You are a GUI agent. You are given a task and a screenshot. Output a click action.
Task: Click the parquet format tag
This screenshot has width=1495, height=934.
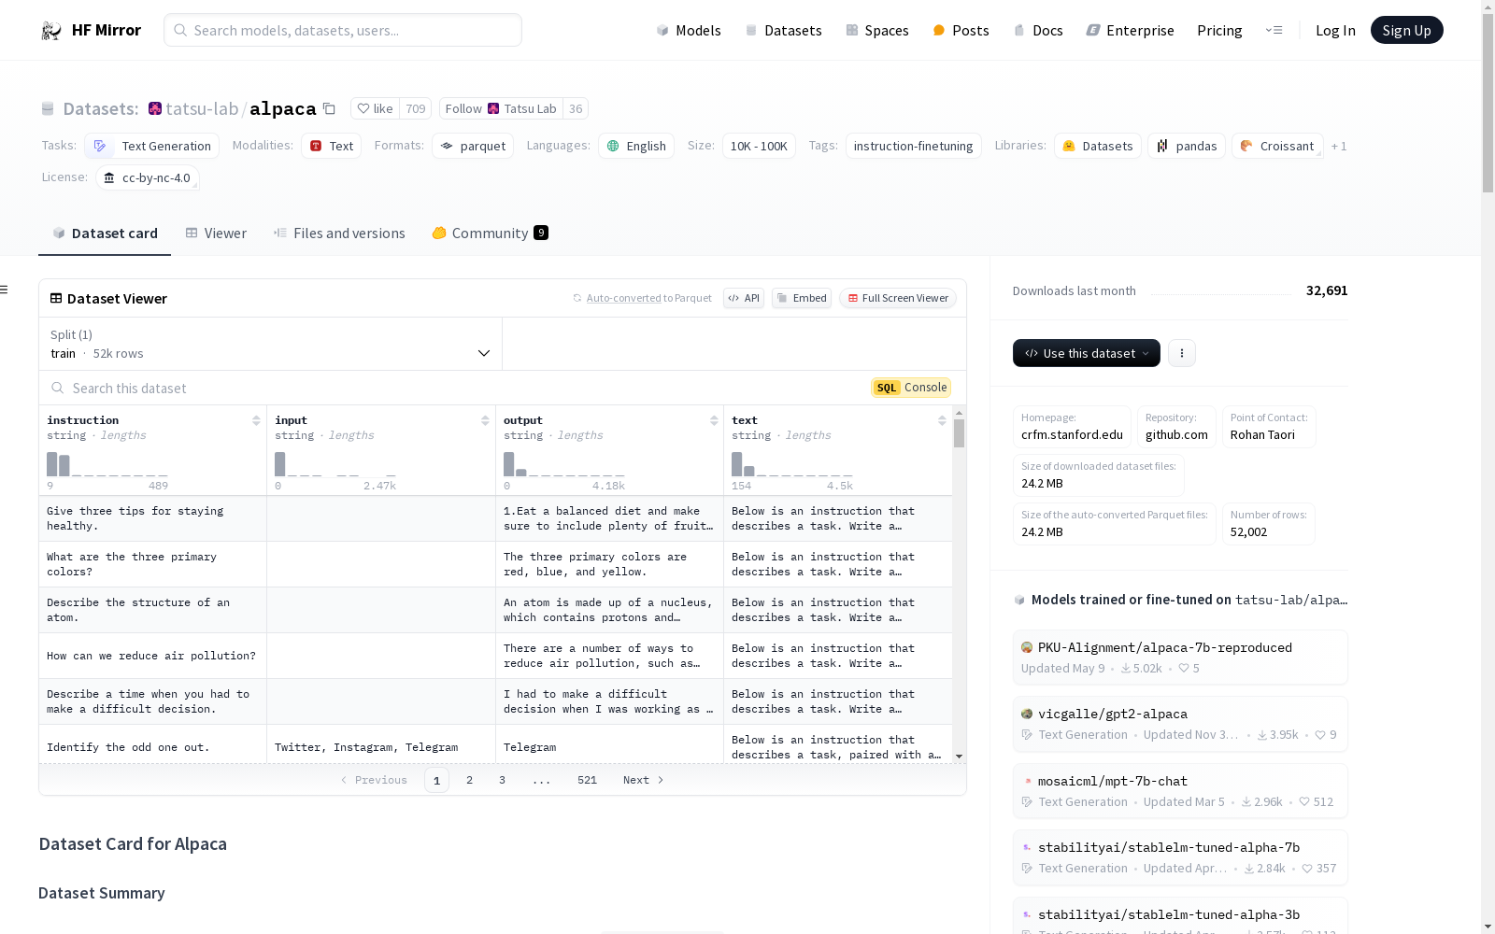473,146
